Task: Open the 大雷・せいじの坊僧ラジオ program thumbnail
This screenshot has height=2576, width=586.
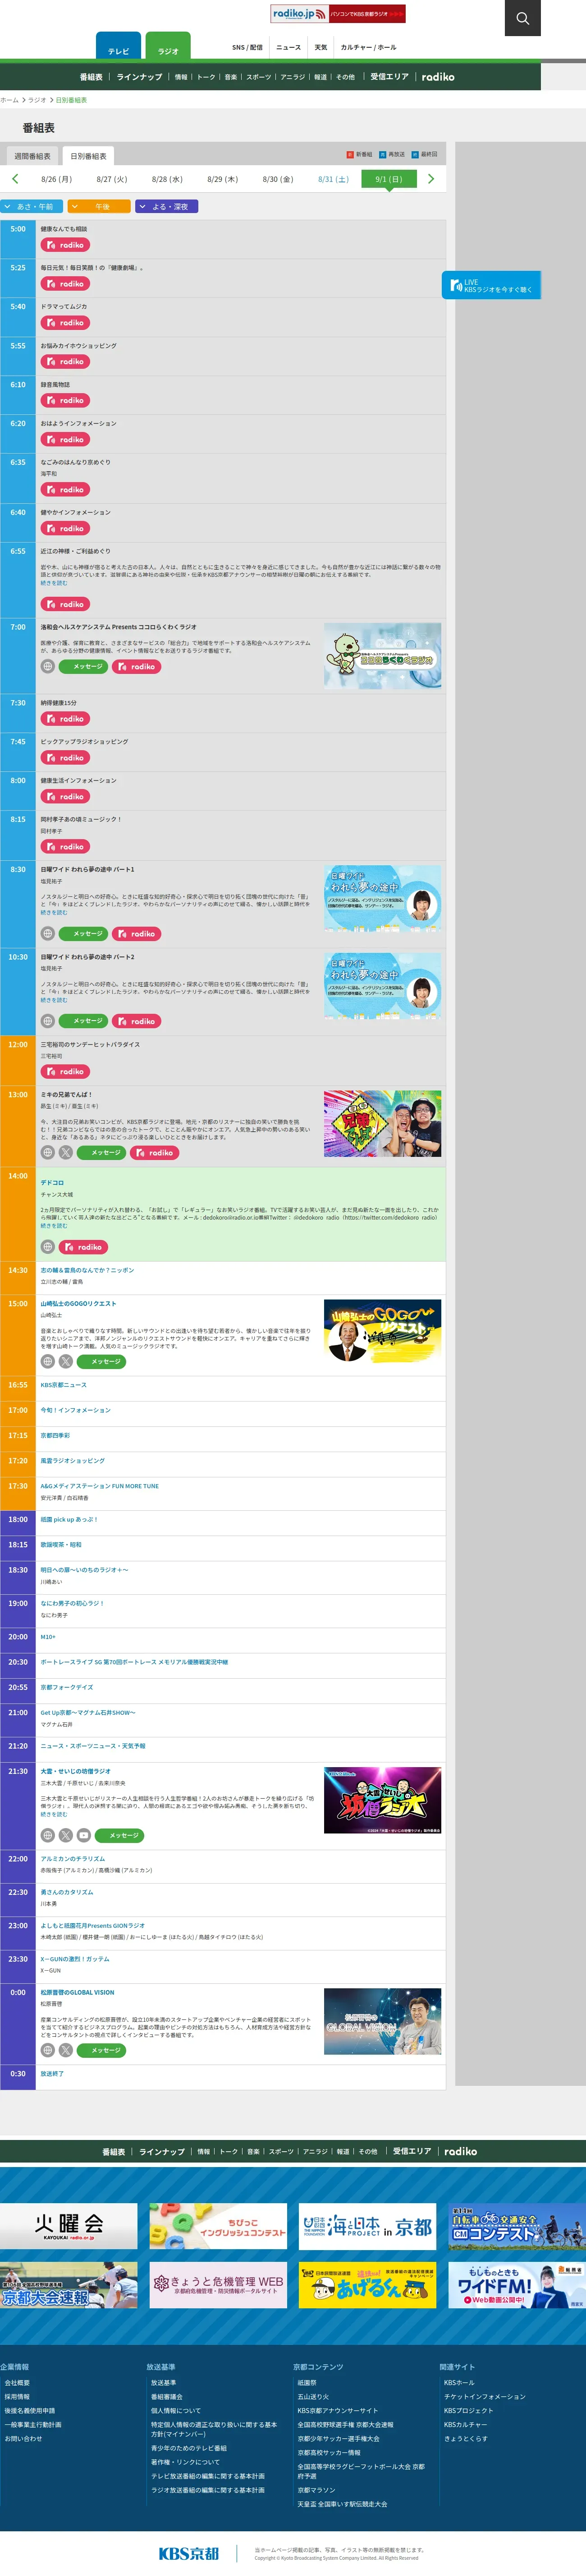Action: (x=382, y=1801)
